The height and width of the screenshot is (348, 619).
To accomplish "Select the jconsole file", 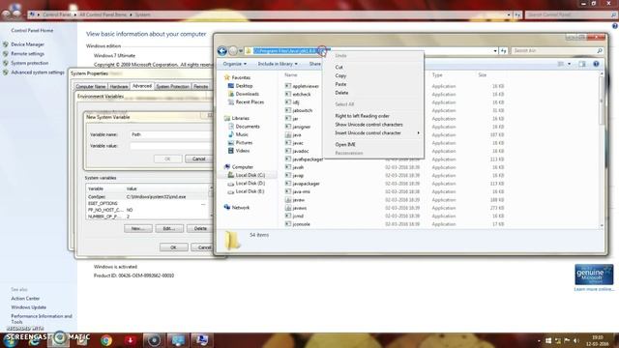I will click(301, 224).
